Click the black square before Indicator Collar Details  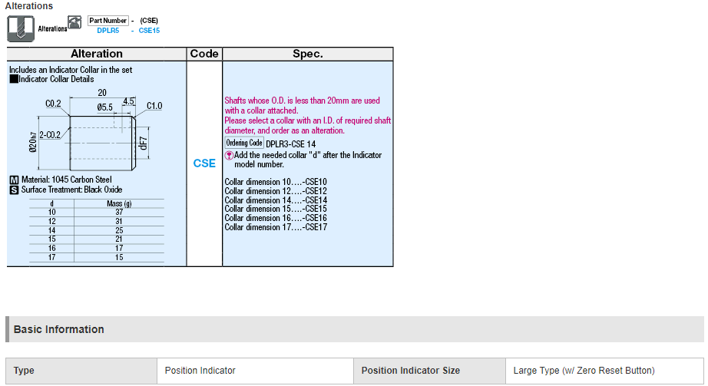[14, 79]
